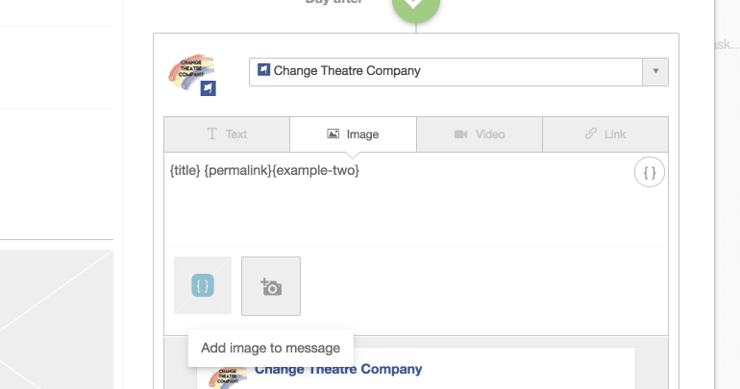Viewport: 740px width, 389px height.
Task: Open the Change Theatre Company link in the preview
Action: point(337,369)
